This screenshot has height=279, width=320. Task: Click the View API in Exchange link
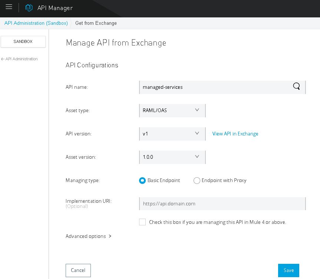pos(235,134)
